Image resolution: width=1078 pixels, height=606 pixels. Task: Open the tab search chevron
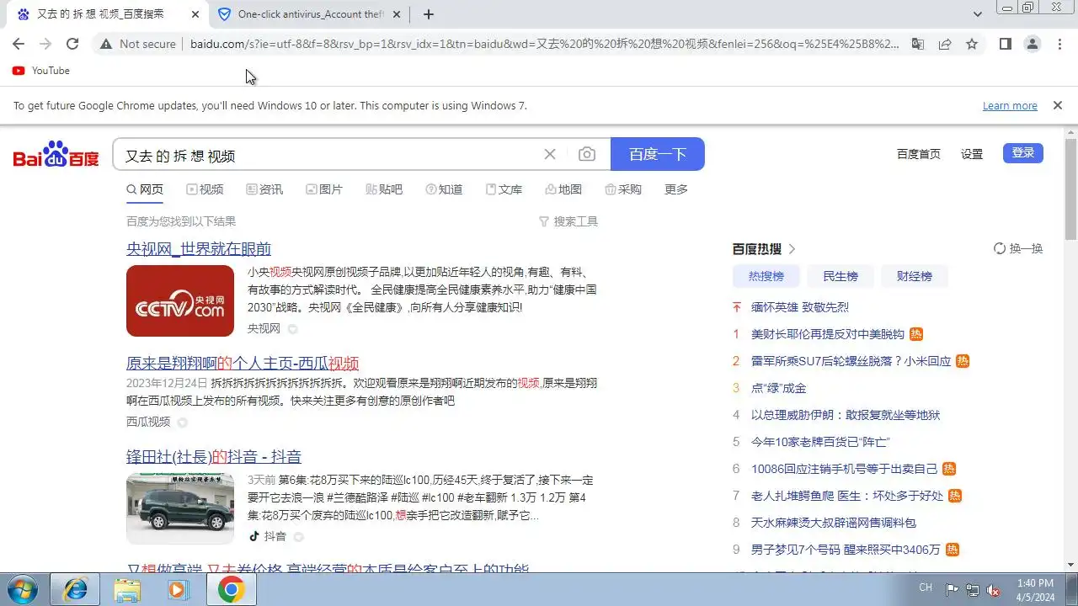pyautogui.click(x=978, y=14)
